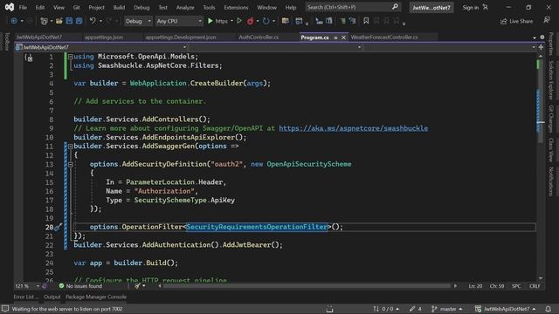559x314 pixels.
Task: Undo the last edit
Action: pos(93,21)
